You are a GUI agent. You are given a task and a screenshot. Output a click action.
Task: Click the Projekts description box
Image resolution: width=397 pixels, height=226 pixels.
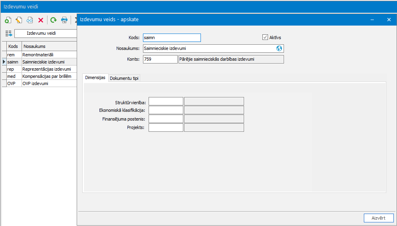coord(214,127)
